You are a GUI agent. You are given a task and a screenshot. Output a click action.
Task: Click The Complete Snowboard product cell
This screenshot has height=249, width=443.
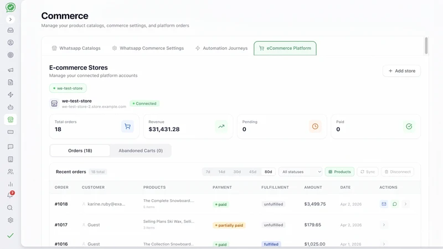[x=169, y=203]
